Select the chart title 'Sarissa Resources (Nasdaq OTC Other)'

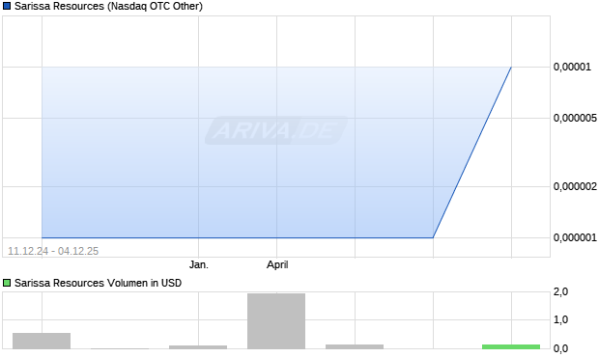[108, 6]
